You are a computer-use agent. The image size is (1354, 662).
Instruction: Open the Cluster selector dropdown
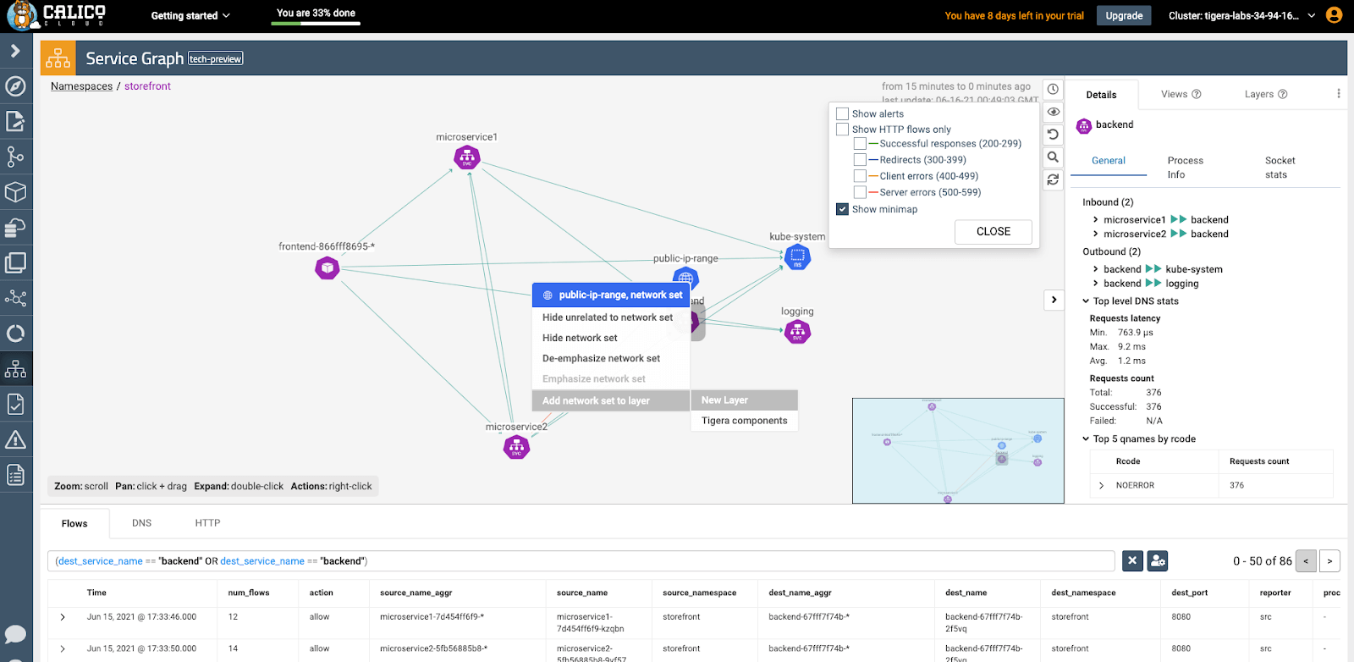pyautogui.click(x=1241, y=15)
